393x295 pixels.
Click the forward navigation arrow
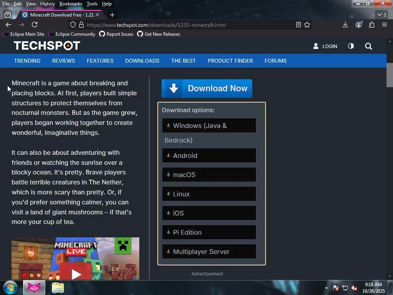click(21, 25)
